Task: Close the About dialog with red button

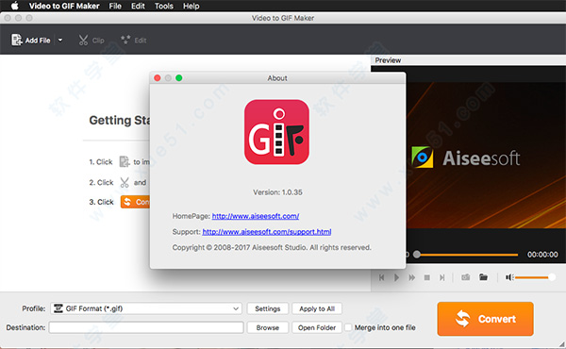Action: (158, 78)
